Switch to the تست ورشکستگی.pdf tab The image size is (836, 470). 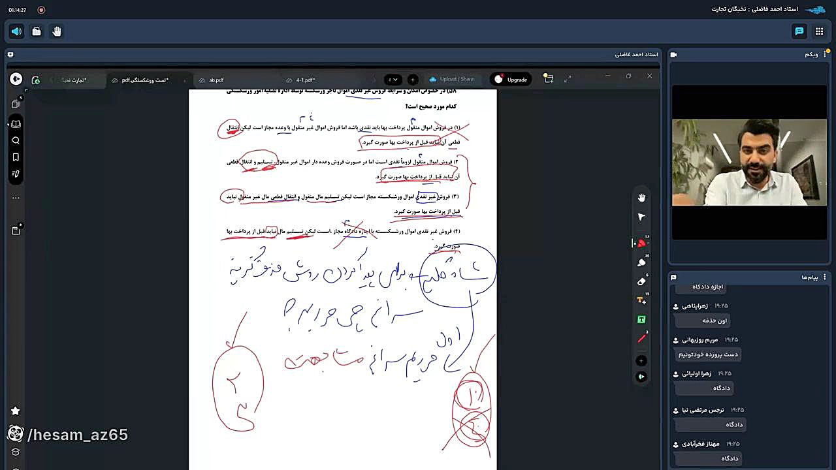click(145, 80)
